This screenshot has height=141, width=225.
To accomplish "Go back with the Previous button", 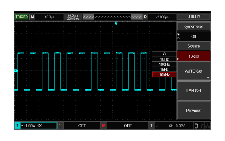I will tap(193, 111).
